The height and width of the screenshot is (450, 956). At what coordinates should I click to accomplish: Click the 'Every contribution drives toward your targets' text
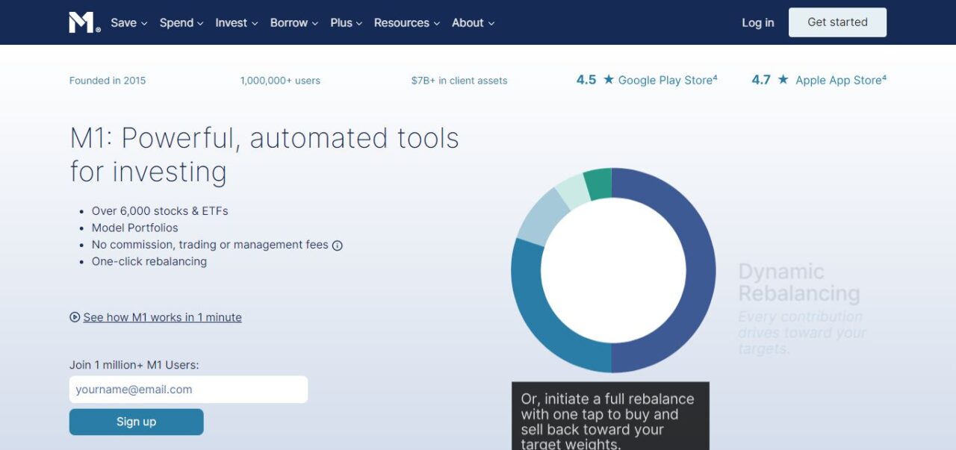[x=801, y=332]
